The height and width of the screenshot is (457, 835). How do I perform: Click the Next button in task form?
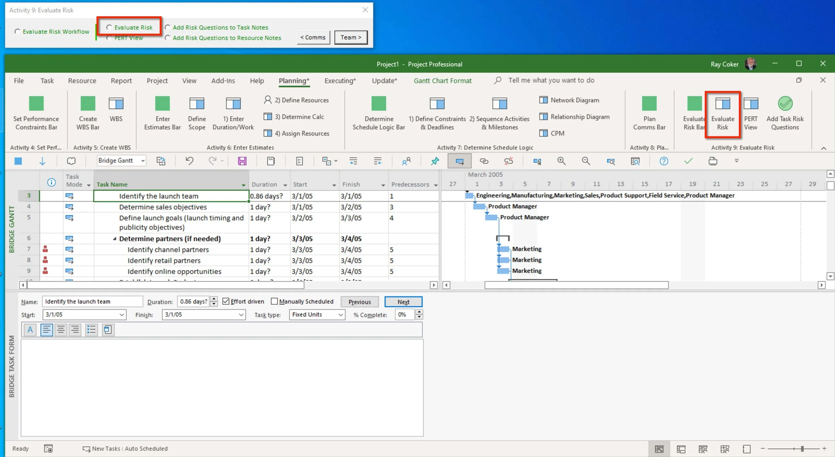pyautogui.click(x=403, y=302)
